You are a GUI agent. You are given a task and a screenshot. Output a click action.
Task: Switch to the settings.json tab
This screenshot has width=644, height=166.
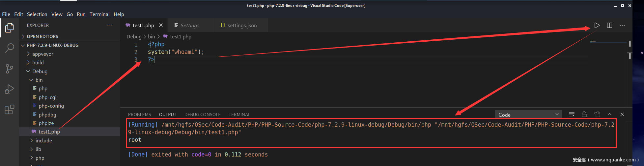241,25
